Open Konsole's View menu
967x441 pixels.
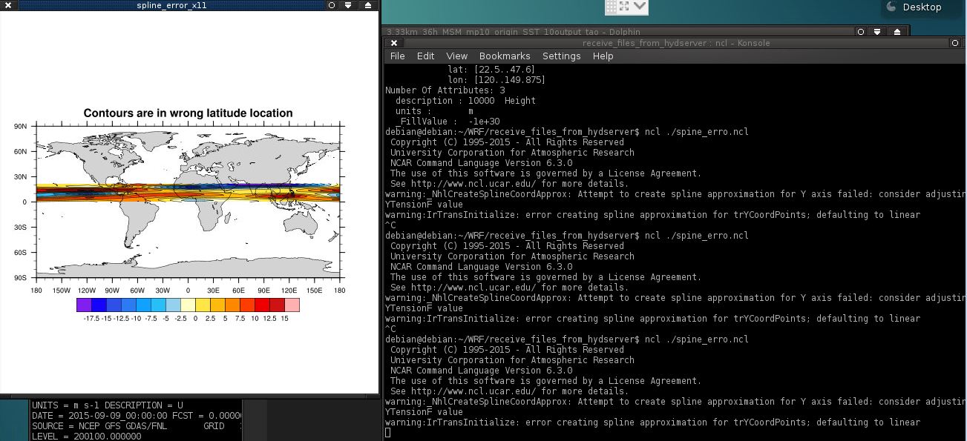456,56
